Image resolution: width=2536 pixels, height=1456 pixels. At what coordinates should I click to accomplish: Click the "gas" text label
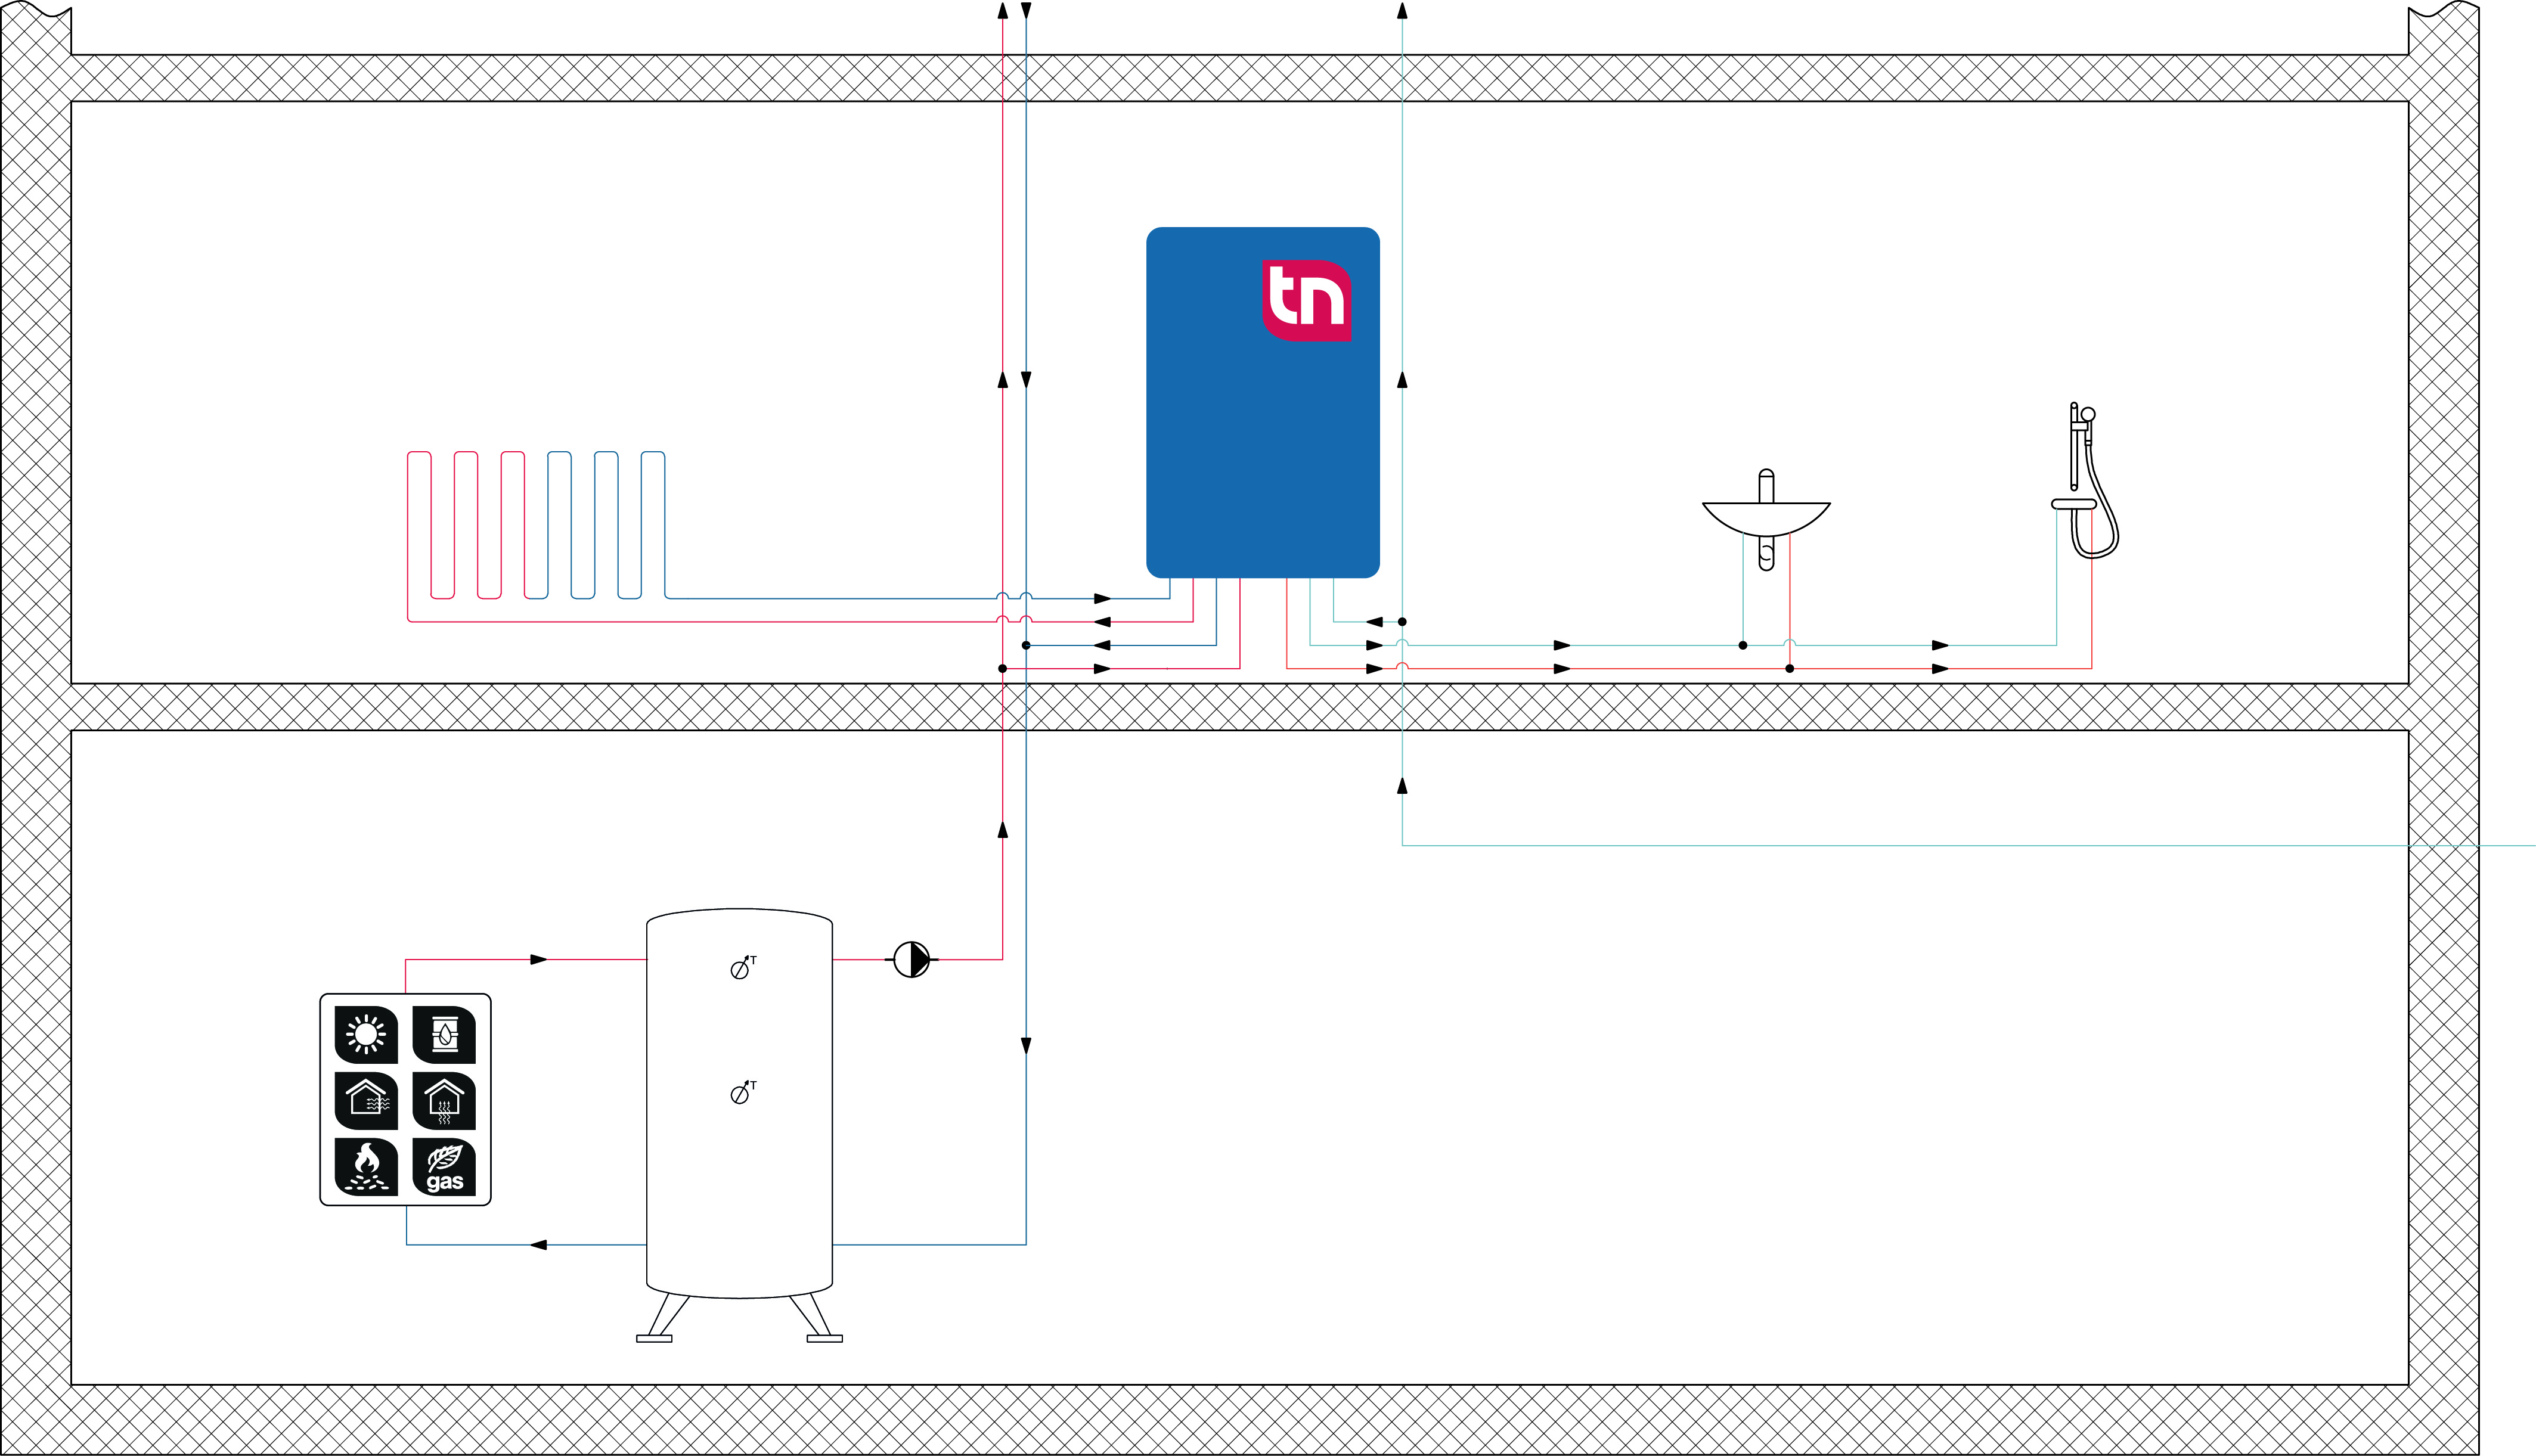pyautogui.click(x=445, y=1182)
